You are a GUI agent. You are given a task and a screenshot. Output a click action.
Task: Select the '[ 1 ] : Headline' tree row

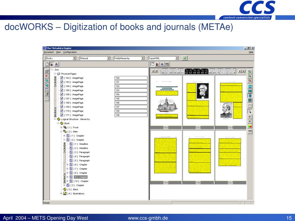tap(81, 144)
